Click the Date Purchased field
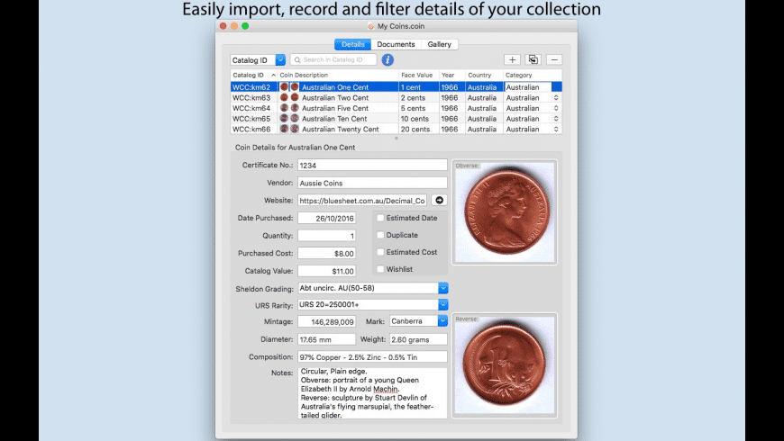Screen dimensions: 784x441 [x=326, y=219]
